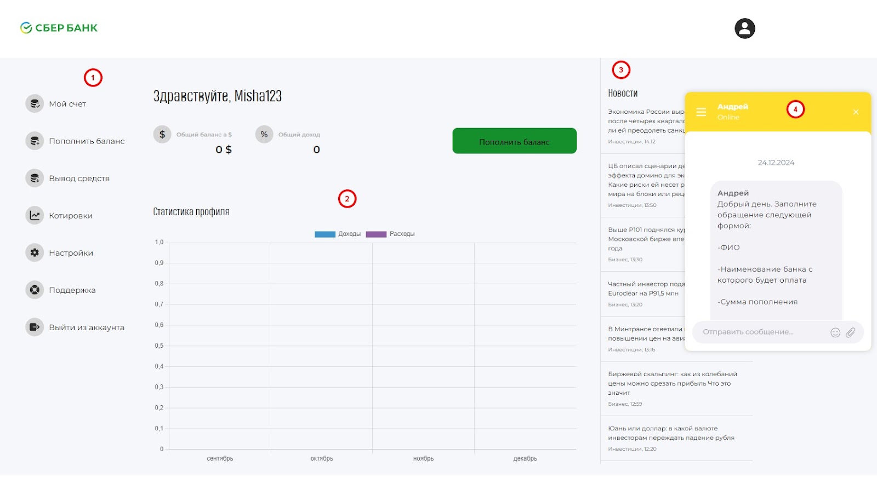Click the dollar icon for Общий баланс

coord(162,134)
